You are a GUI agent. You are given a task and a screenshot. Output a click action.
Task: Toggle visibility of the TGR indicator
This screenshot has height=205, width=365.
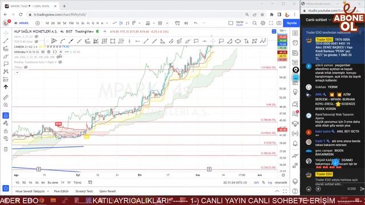tap(36, 42)
